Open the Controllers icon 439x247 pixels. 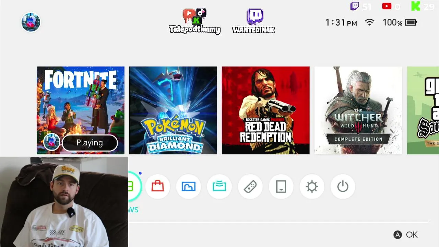250,186
